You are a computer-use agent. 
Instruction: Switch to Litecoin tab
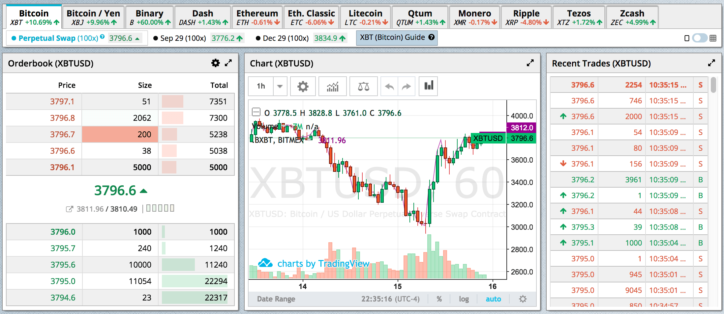(366, 17)
